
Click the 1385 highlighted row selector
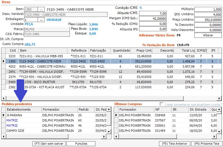3,61
